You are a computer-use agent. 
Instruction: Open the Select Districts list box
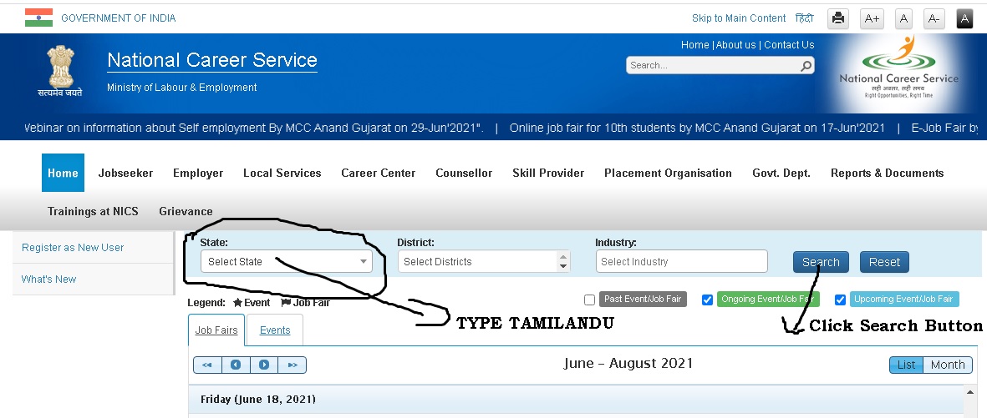tap(483, 261)
